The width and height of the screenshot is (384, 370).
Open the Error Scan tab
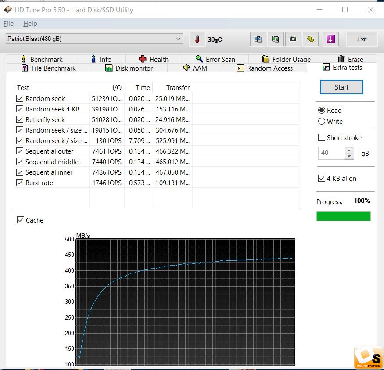pos(215,59)
